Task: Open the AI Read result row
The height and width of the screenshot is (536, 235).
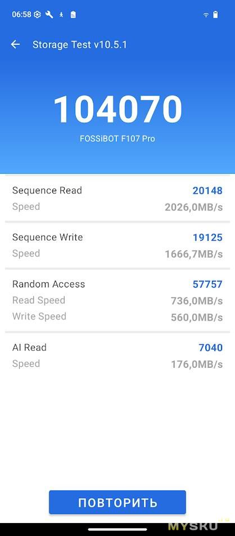Action: click(117, 356)
